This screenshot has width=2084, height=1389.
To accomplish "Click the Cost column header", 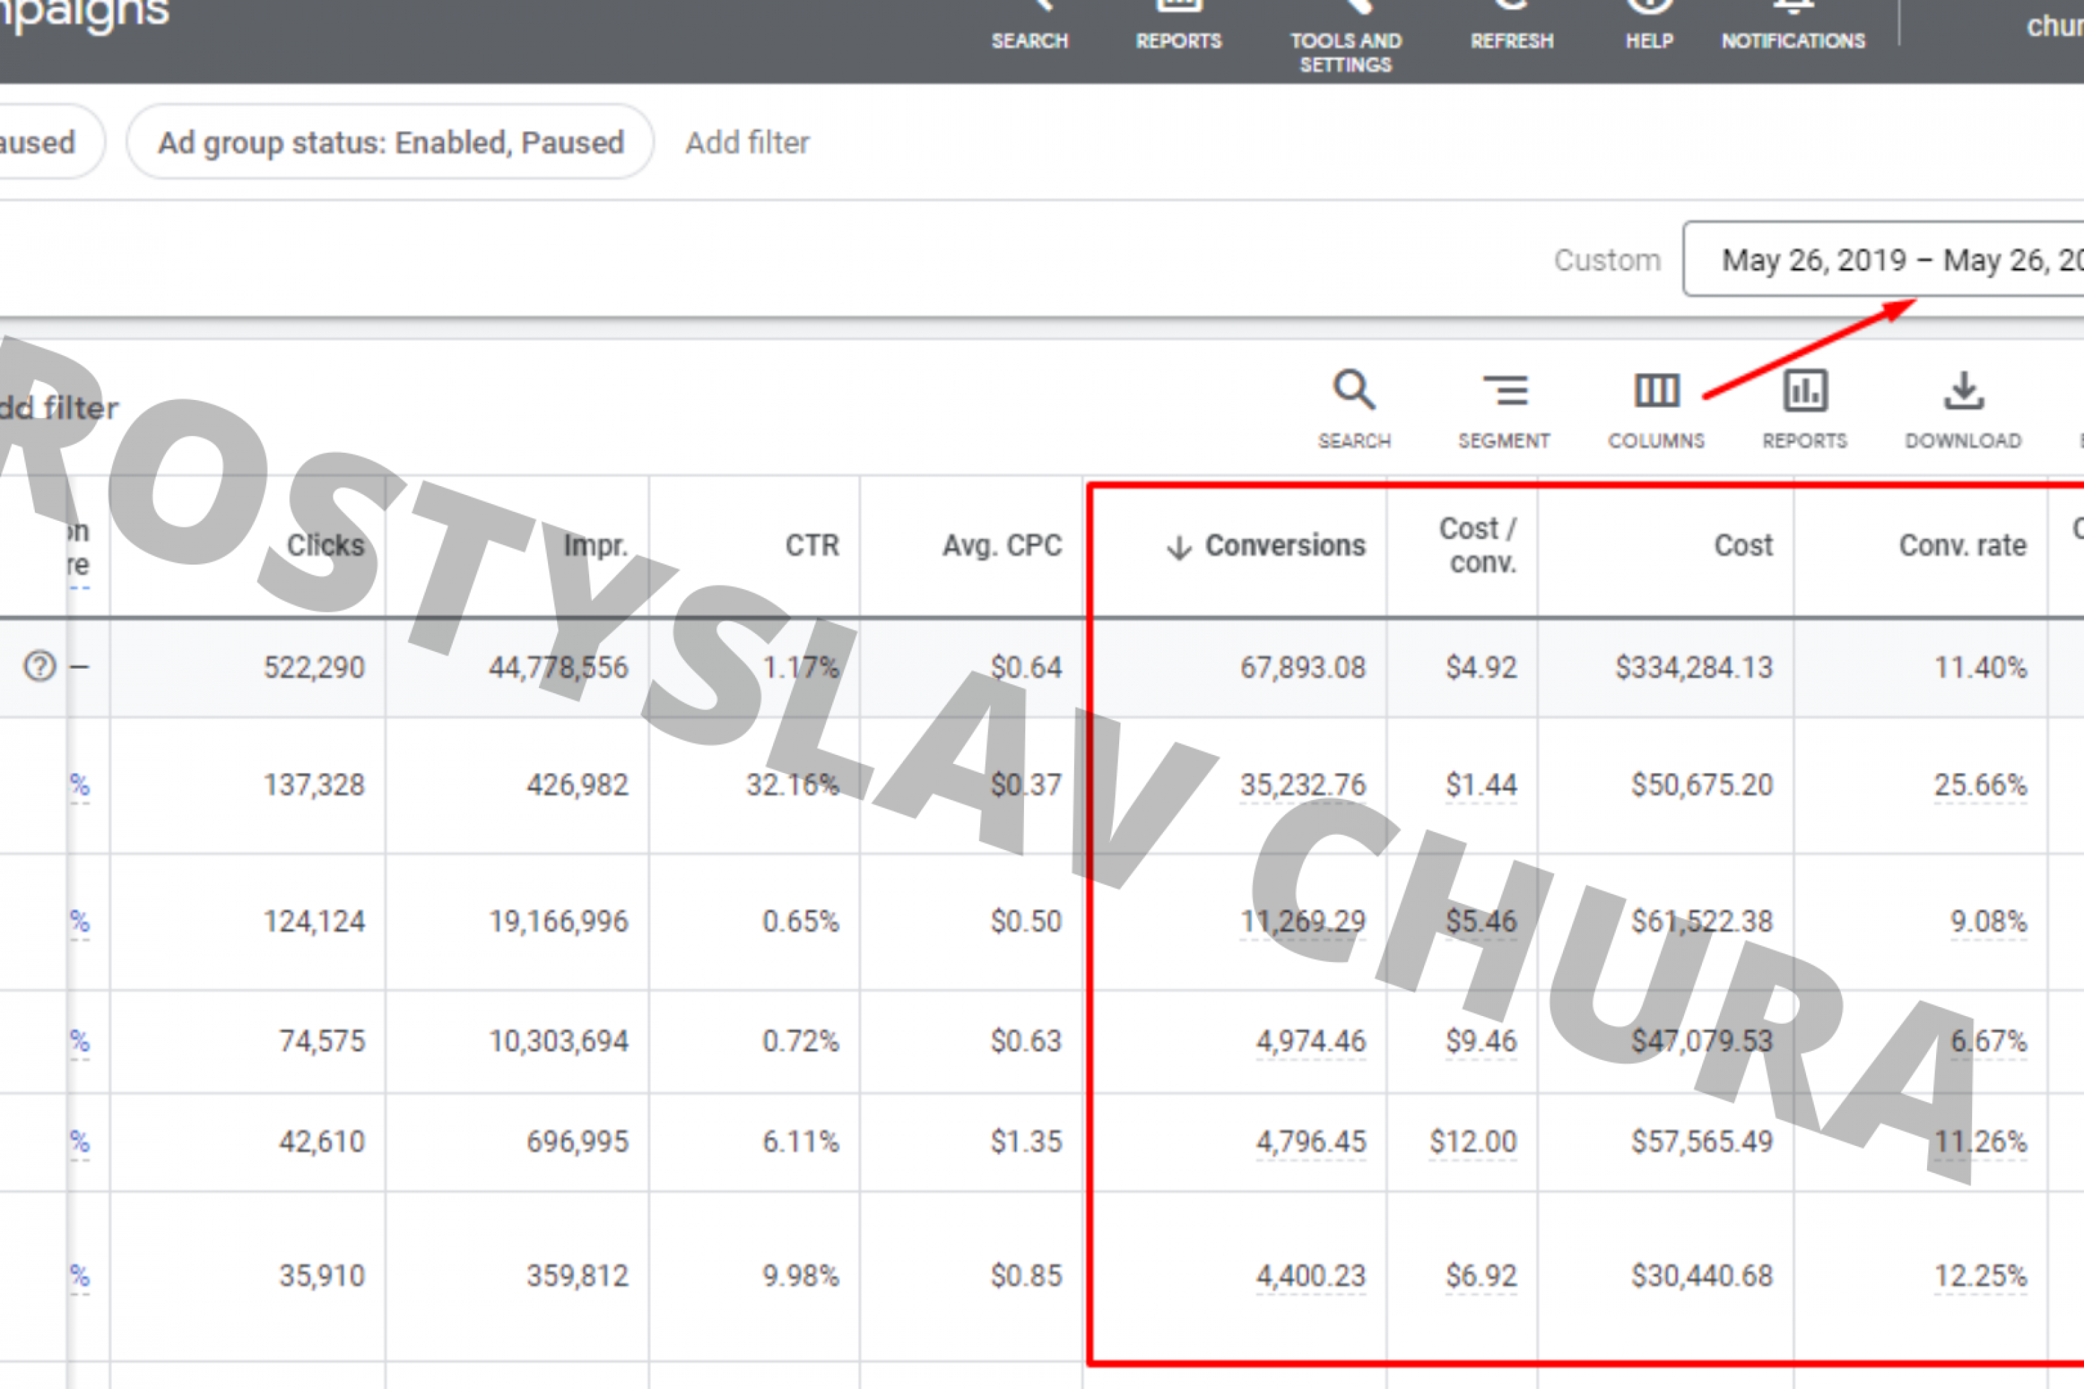I will coord(1743,546).
